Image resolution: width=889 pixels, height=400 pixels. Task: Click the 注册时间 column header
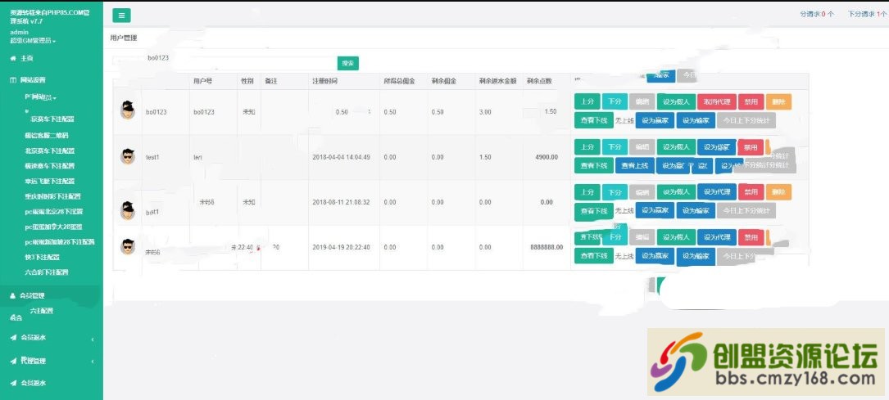coord(324,81)
